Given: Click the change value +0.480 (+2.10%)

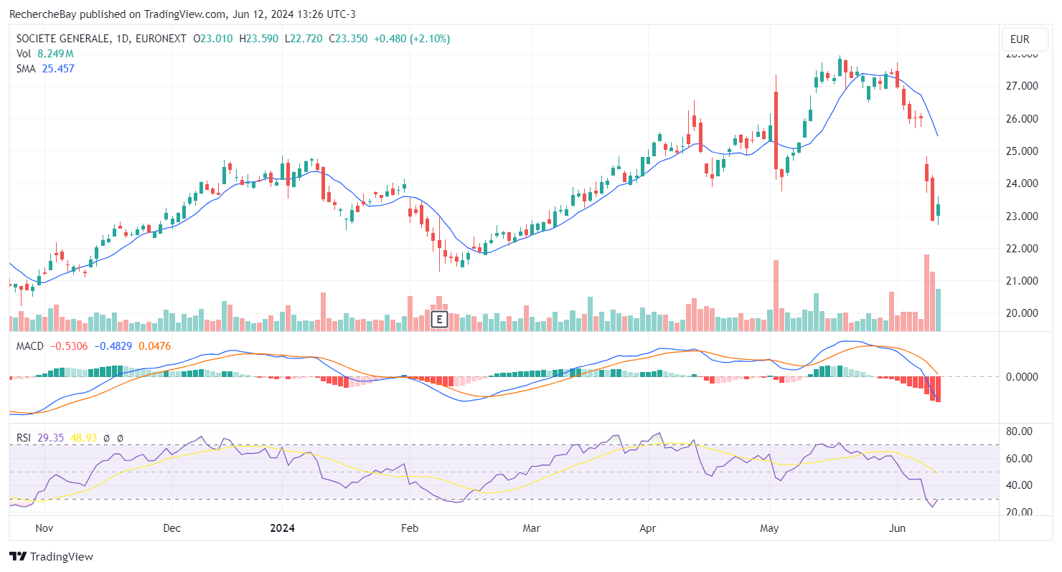Looking at the screenshot, I should (x=413, y=39).
